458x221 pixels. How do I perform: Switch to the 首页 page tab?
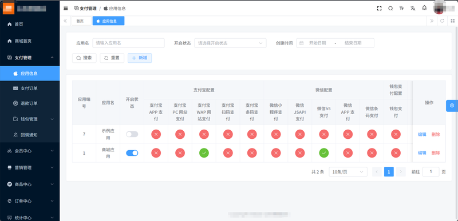click(81, 21)
